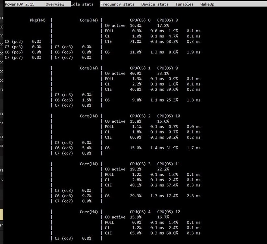Select the 17.4% C6 value for CPU 11
267x244 pixels.
point(172,196)
